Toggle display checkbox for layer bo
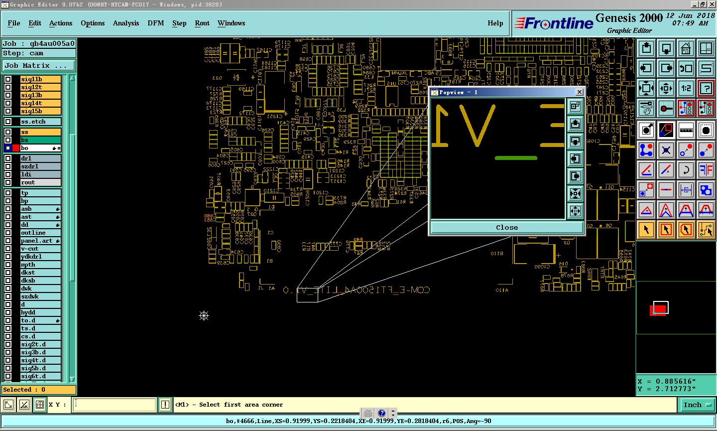This screenshot has height=431, width=717. point(8,148)
